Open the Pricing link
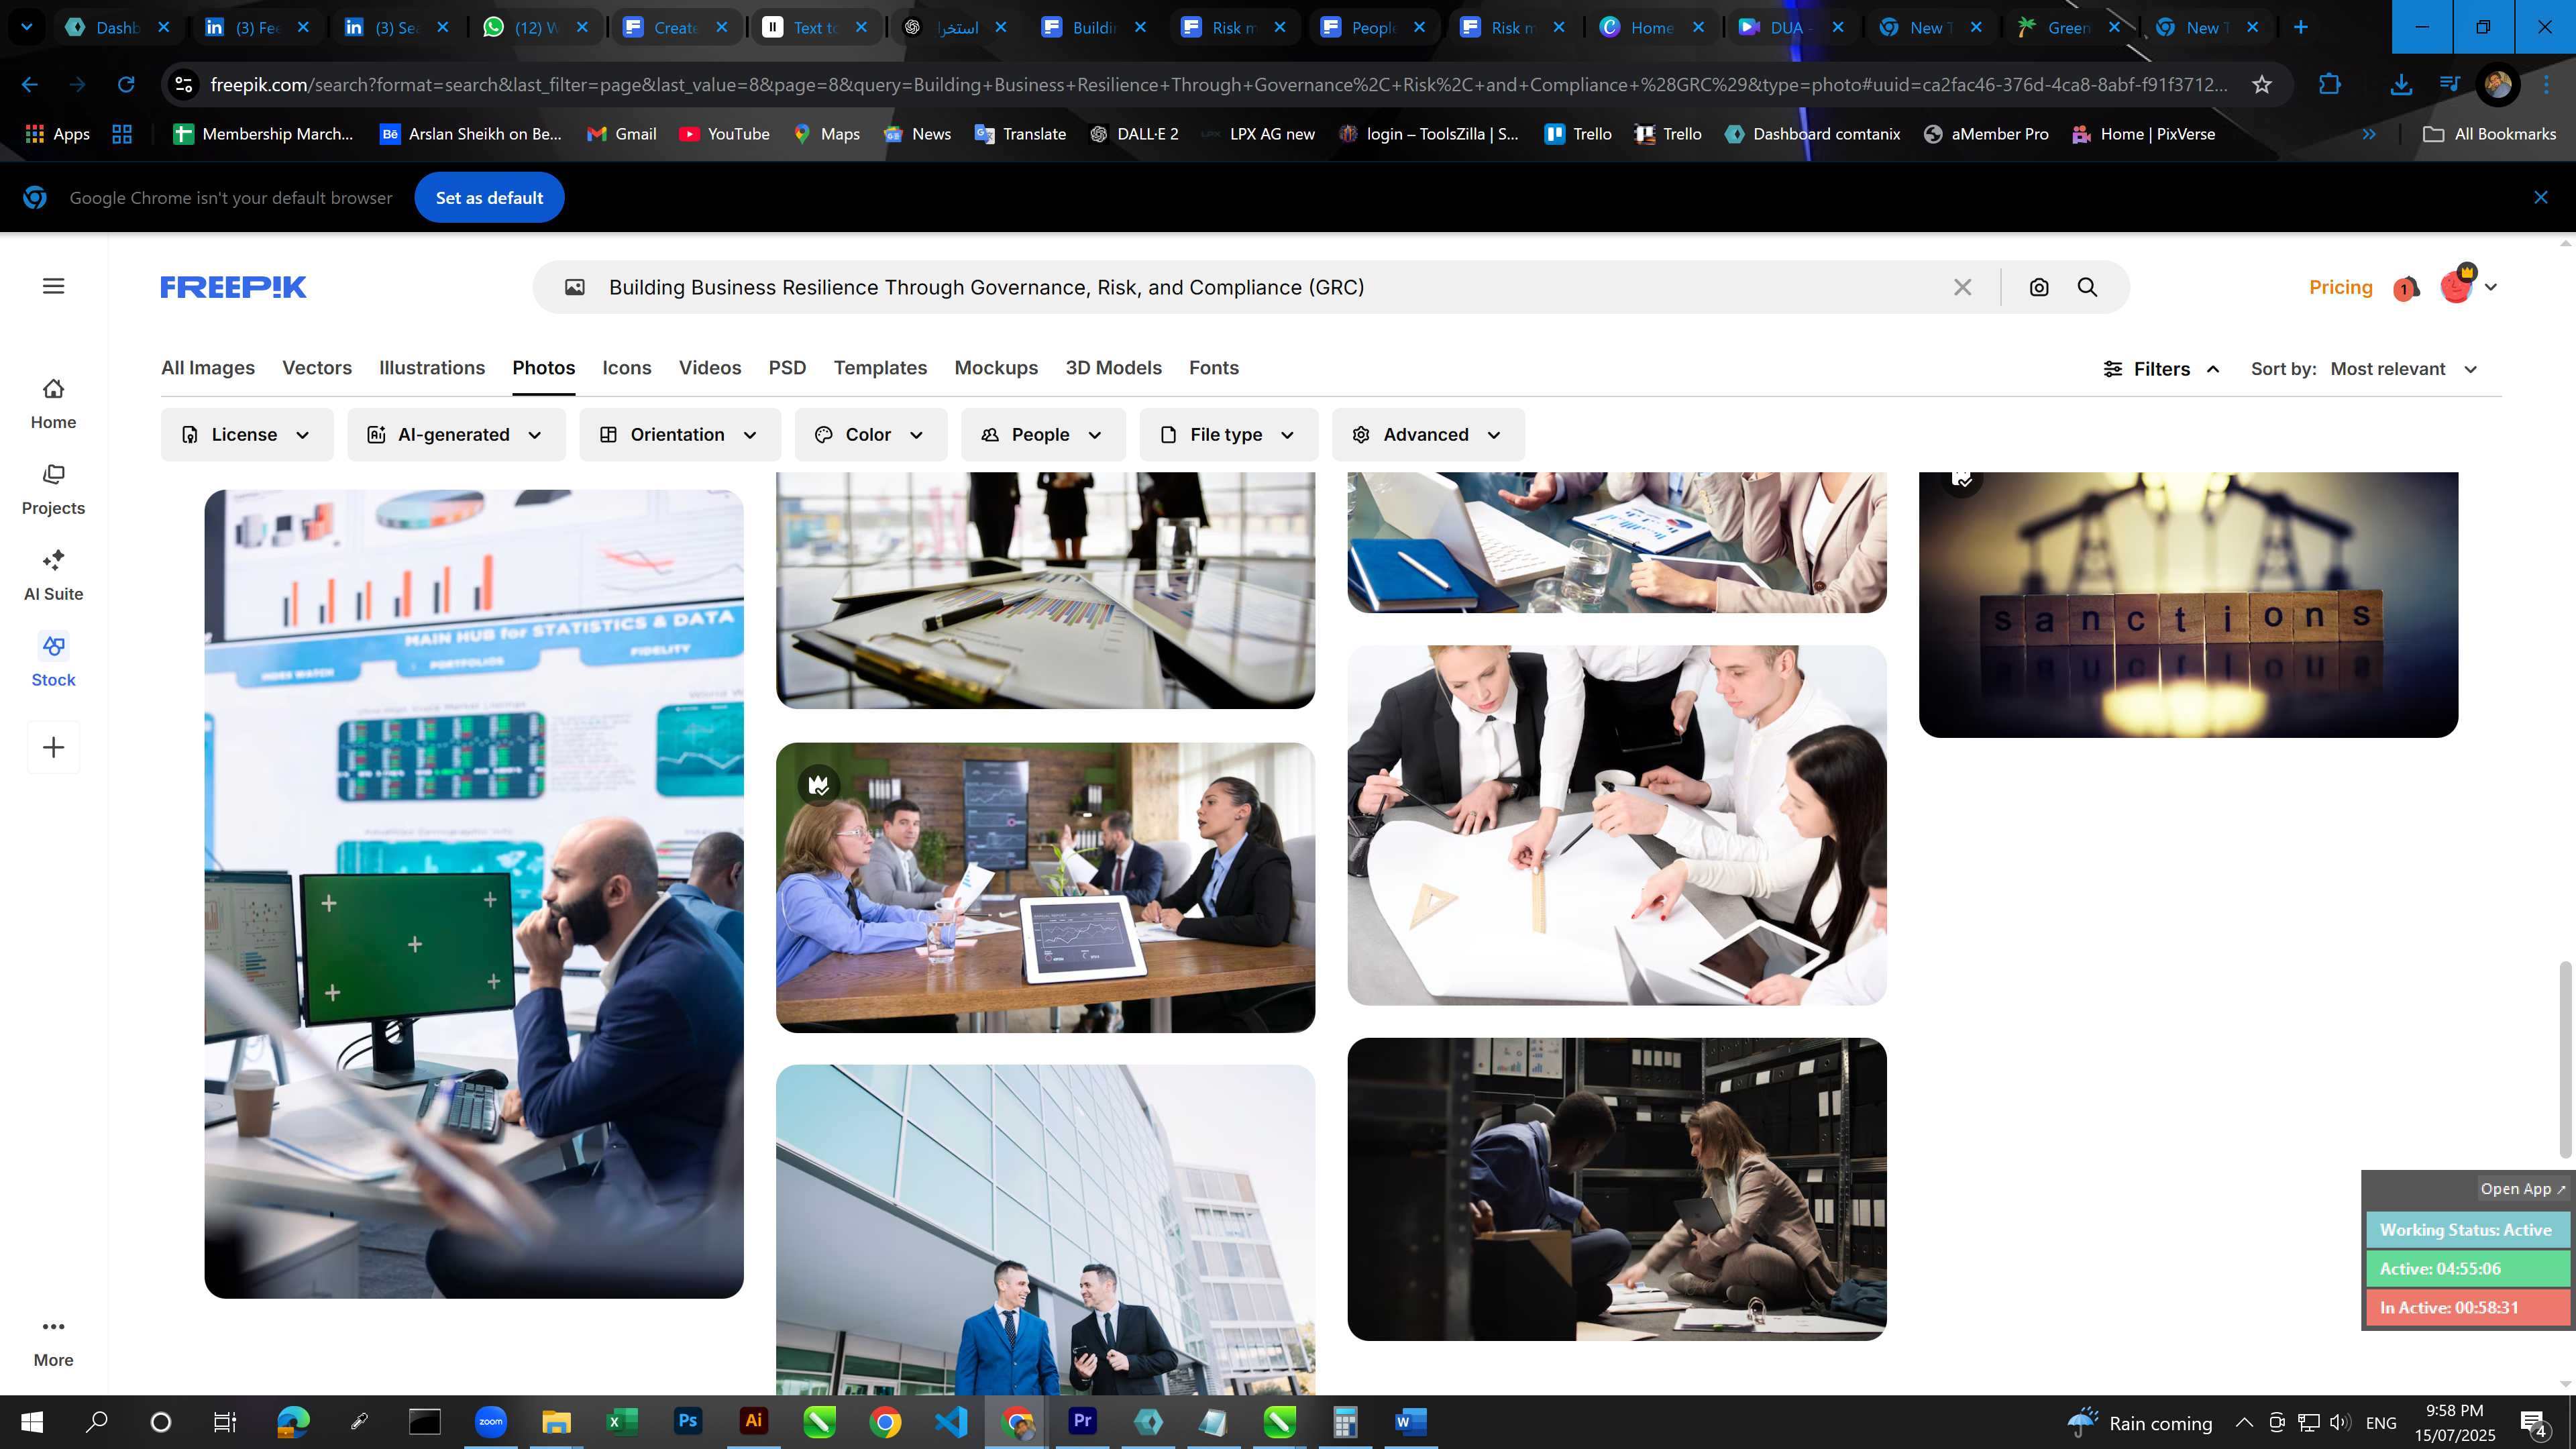 coord(2340,287)
